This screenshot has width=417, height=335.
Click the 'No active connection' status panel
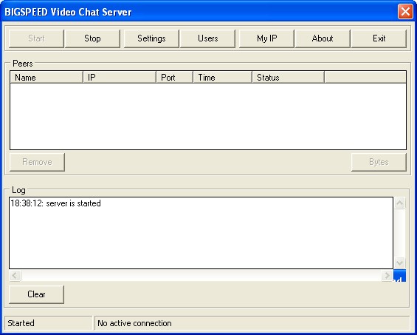252,323
